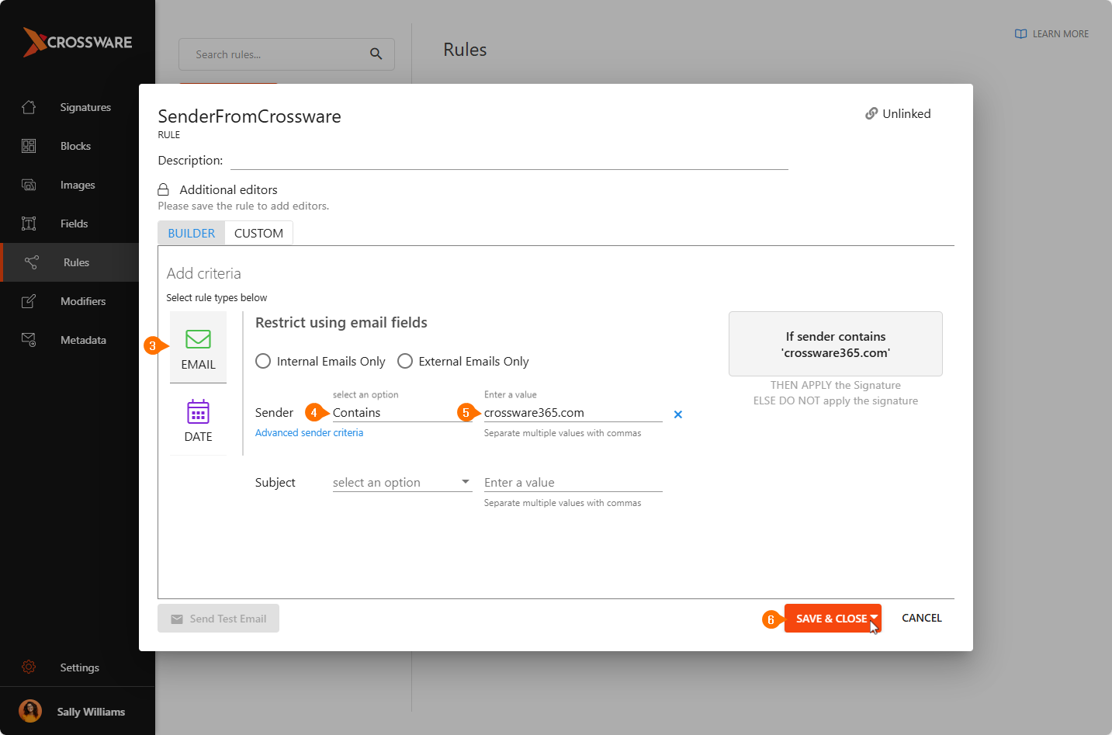The height and width of the screenshot is (735, 1112).
Task: Click the Unlinked chain icon
Action: [871, 114]
